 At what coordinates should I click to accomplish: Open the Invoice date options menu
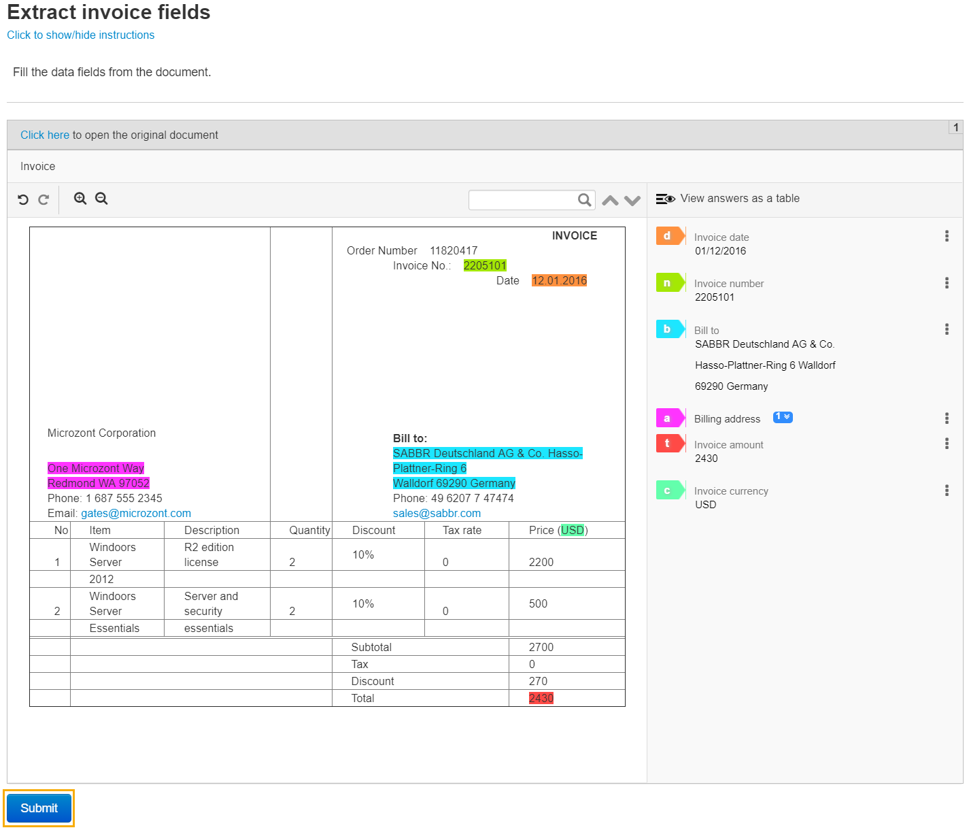tap(947, 236)
